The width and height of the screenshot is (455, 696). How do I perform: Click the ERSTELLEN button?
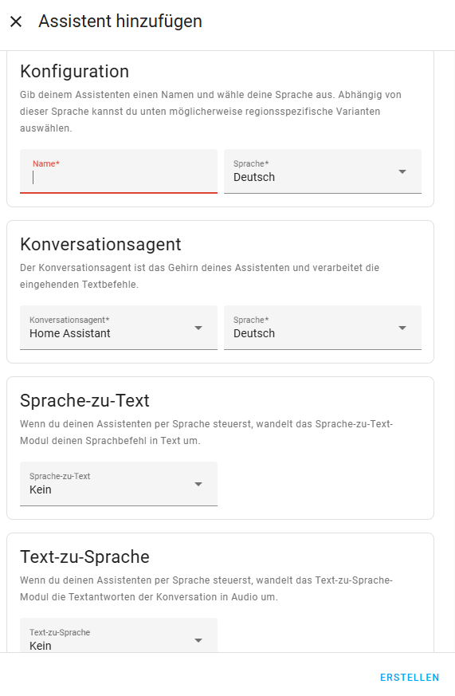(410, 678)
